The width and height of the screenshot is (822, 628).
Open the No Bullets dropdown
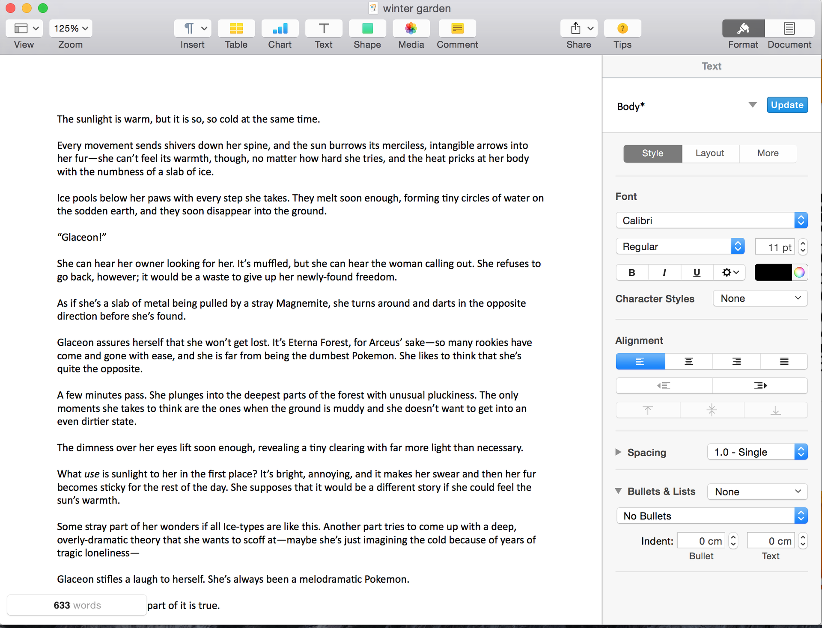pyautogui.click(x=712, y=516)
